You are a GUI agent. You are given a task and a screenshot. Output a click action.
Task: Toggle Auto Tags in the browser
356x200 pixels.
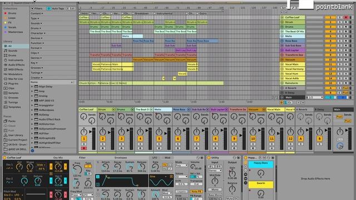click(56, 8)
